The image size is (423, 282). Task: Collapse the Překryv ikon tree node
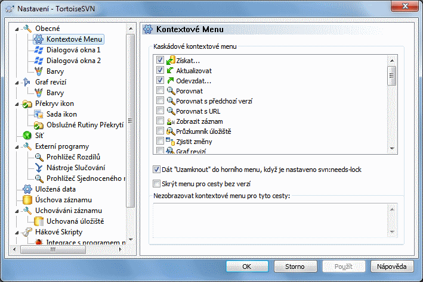17,104
